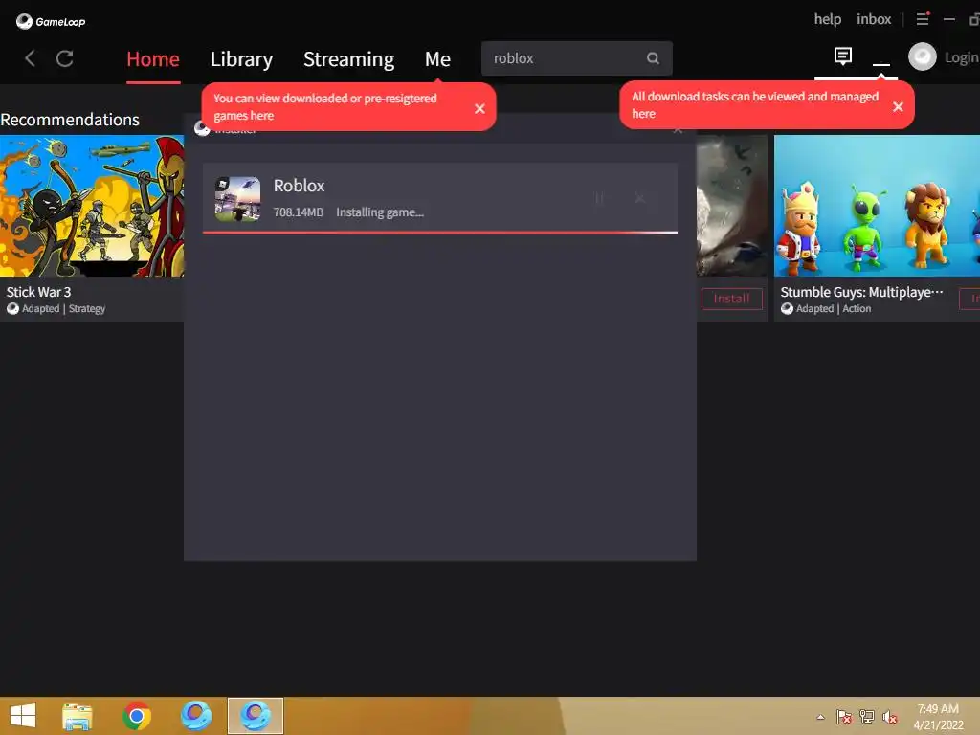The height and width of the screenshot is (735, 980).
Task: Launch Chrome from the taskbar
Action: tap(137, 716)
